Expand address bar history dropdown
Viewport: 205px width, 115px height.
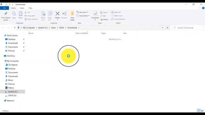tap(162, 28)
